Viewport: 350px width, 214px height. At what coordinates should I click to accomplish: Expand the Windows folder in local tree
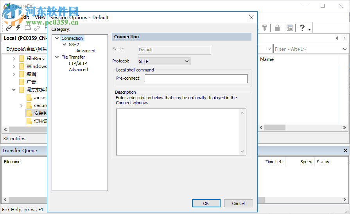14,66
